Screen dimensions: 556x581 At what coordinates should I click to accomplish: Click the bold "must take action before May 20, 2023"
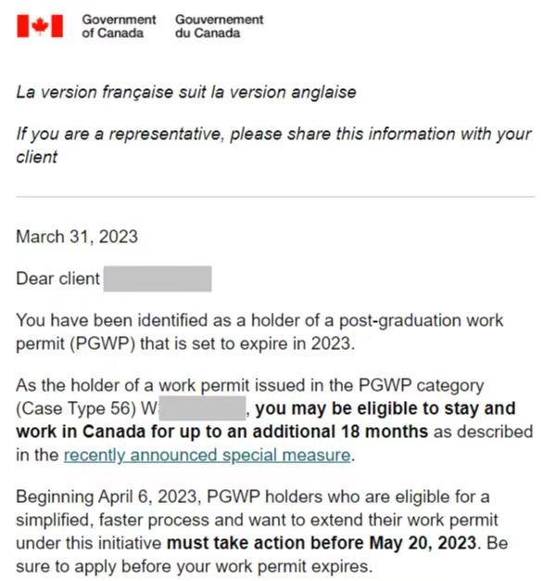pos(322,543)
